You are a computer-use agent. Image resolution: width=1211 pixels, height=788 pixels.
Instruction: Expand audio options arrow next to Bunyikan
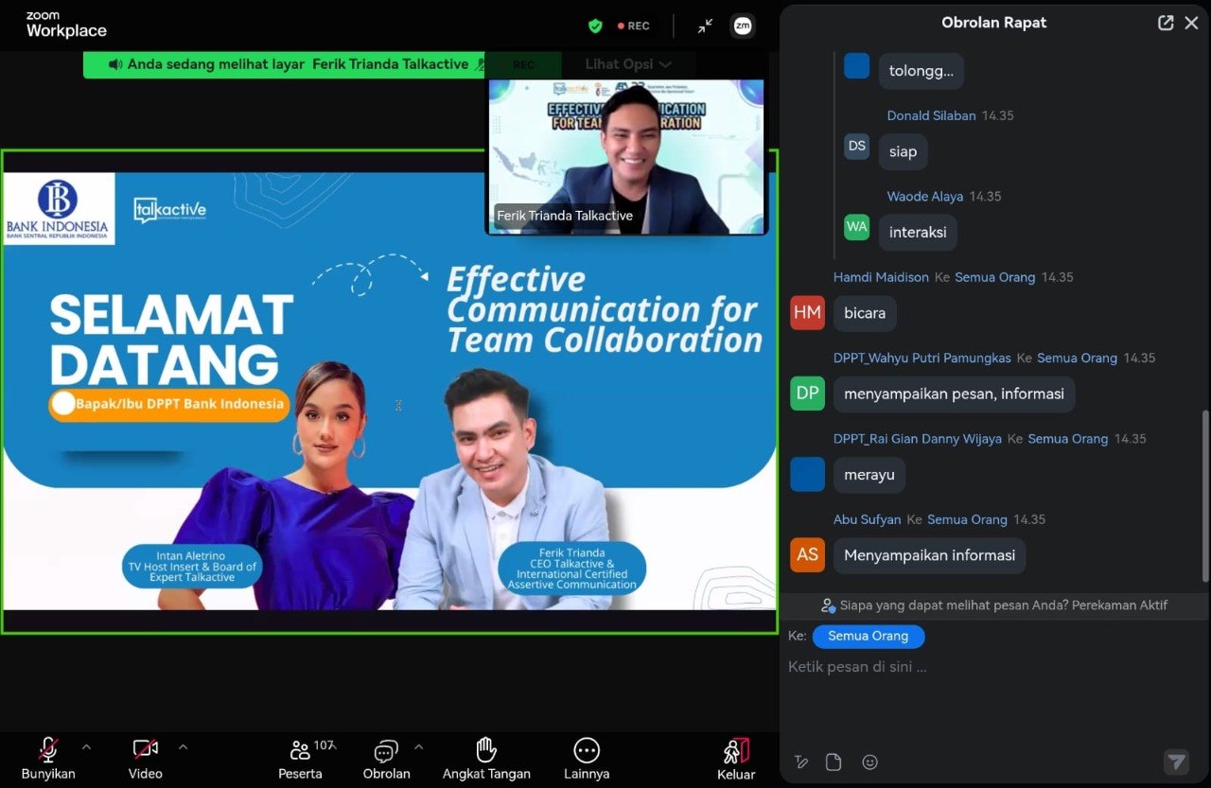[86, 747]
